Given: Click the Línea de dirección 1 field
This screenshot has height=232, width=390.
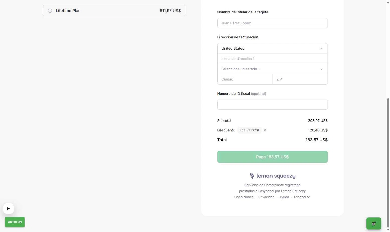Looking at the screenshot, I should [272, 59].
